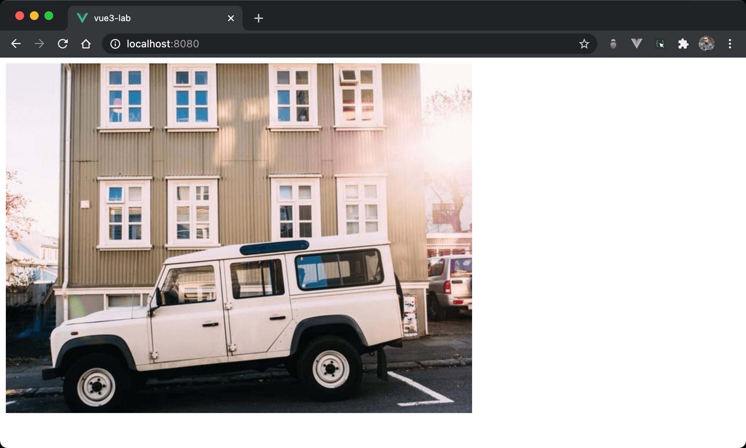This screenshot has height=448, width=746.
Task: Select the vue3-lab tab
Action: tap(146, 18)
